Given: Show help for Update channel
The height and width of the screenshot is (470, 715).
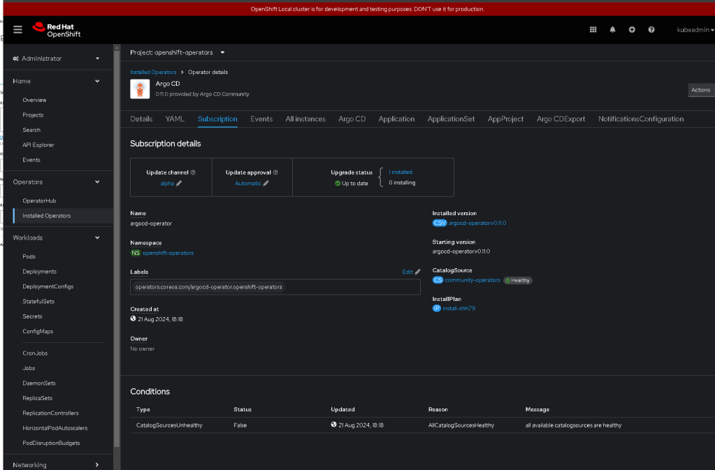Looking at the screenshot, I should 193,172.
